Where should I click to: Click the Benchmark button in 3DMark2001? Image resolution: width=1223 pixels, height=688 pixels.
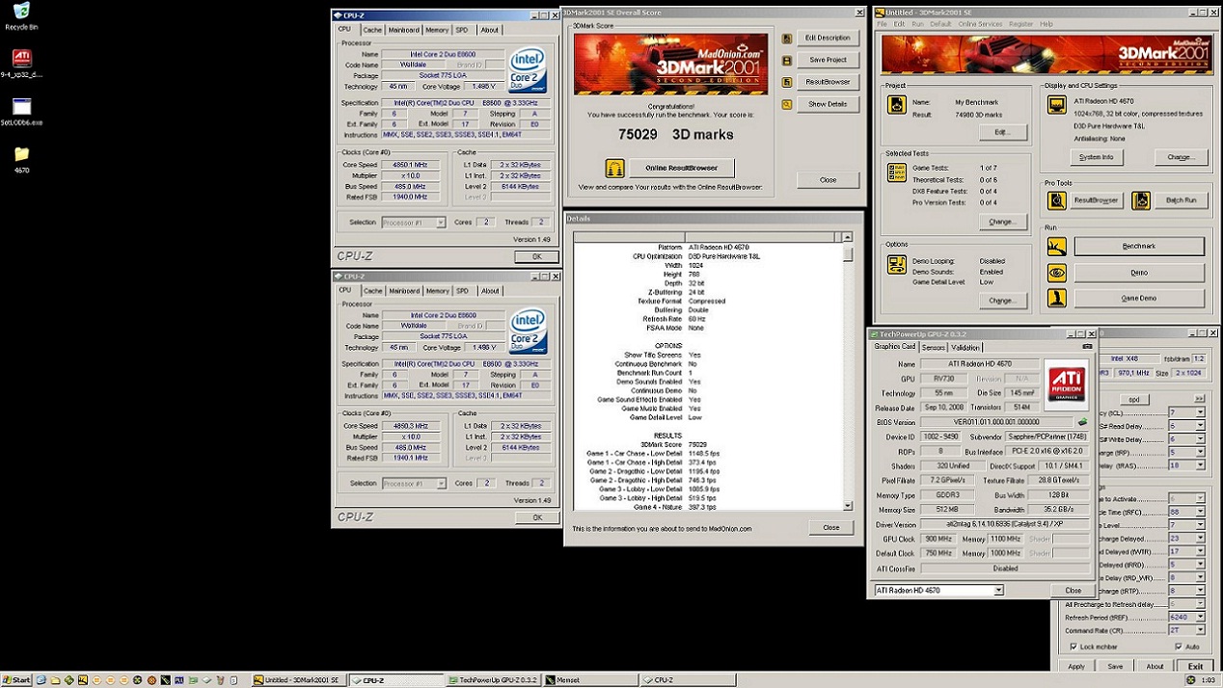[x=1139, y=247]
